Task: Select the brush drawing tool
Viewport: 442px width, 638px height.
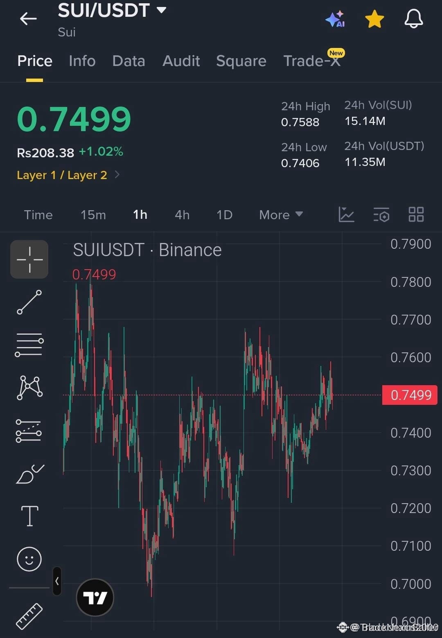Action: pos(29,474)
